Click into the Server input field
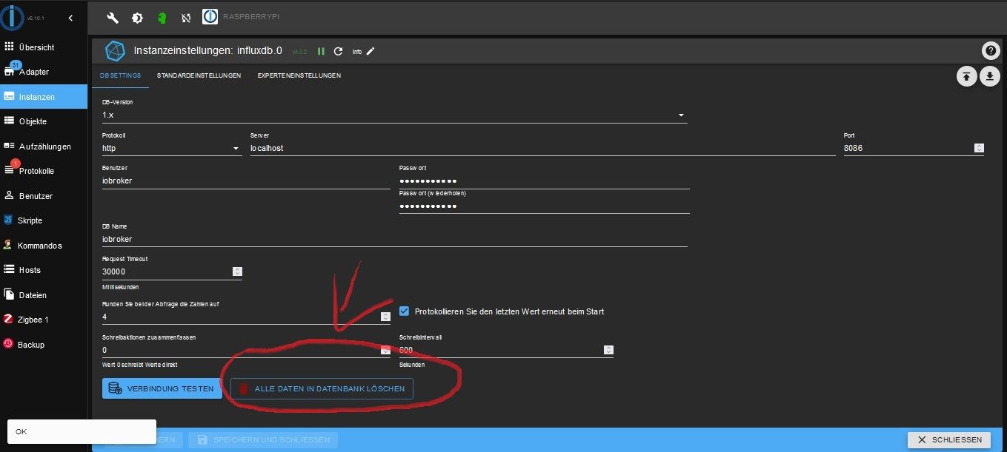The image size is (1007, 452). pyautogui.click(x=541, y=148)
